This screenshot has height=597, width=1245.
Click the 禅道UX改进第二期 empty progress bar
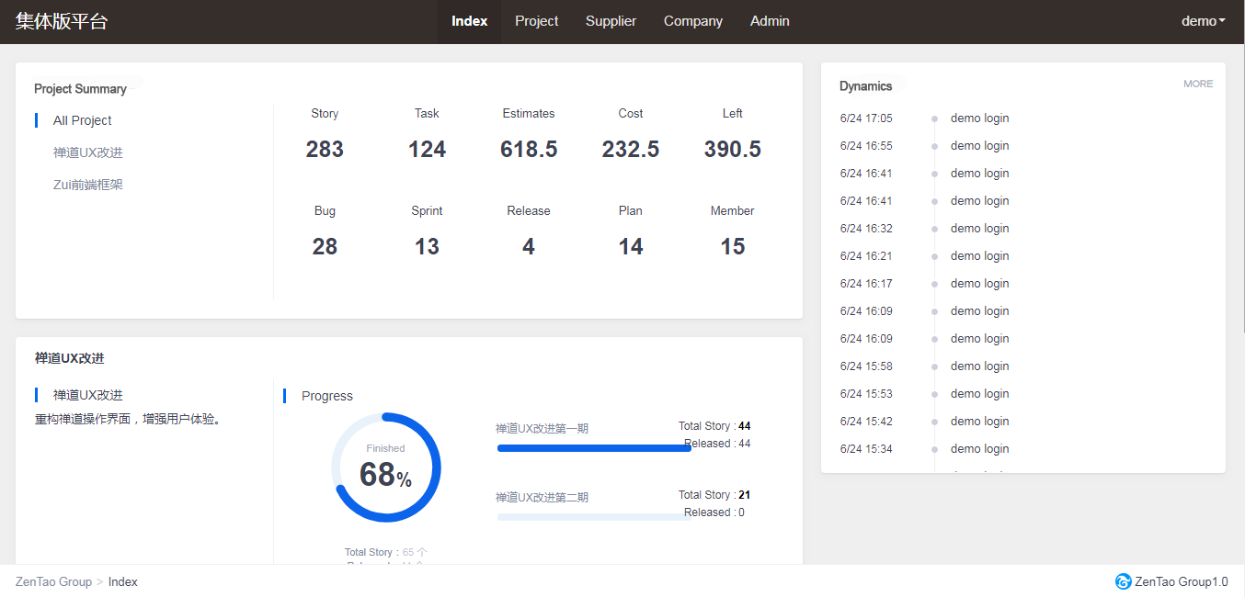(593, 517)
